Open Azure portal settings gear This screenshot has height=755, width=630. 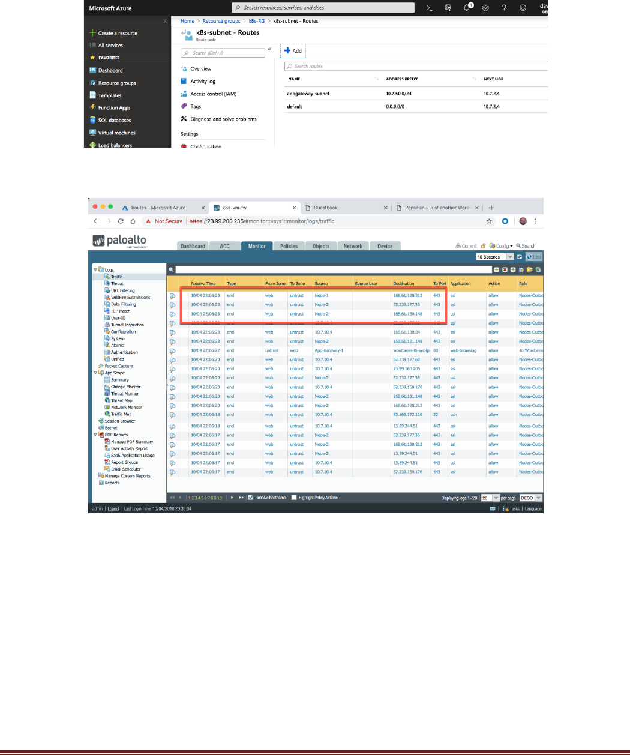point(485,8)
